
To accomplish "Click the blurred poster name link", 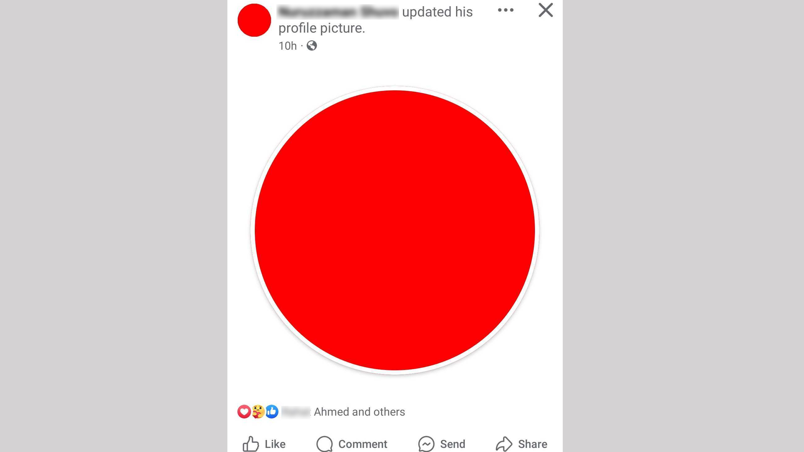I will click(338, 12).
